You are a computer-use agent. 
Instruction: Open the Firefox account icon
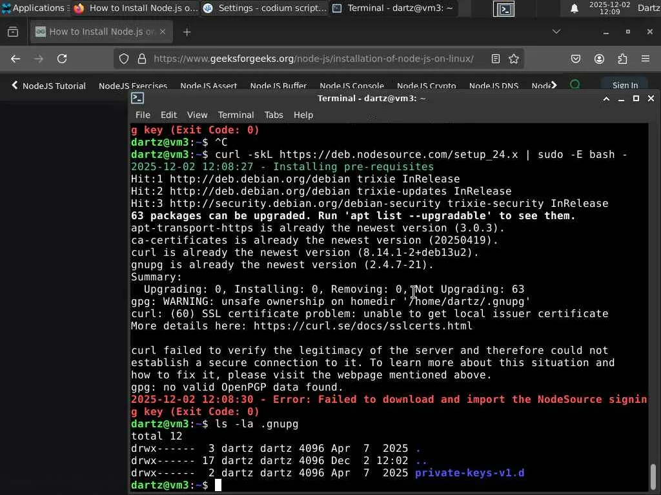click(599, 59)
